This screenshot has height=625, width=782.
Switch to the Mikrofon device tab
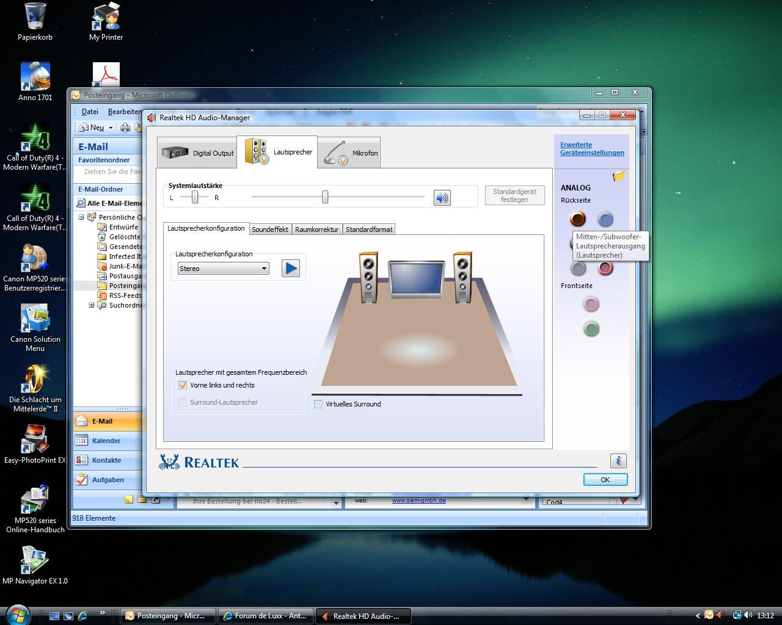349,153
